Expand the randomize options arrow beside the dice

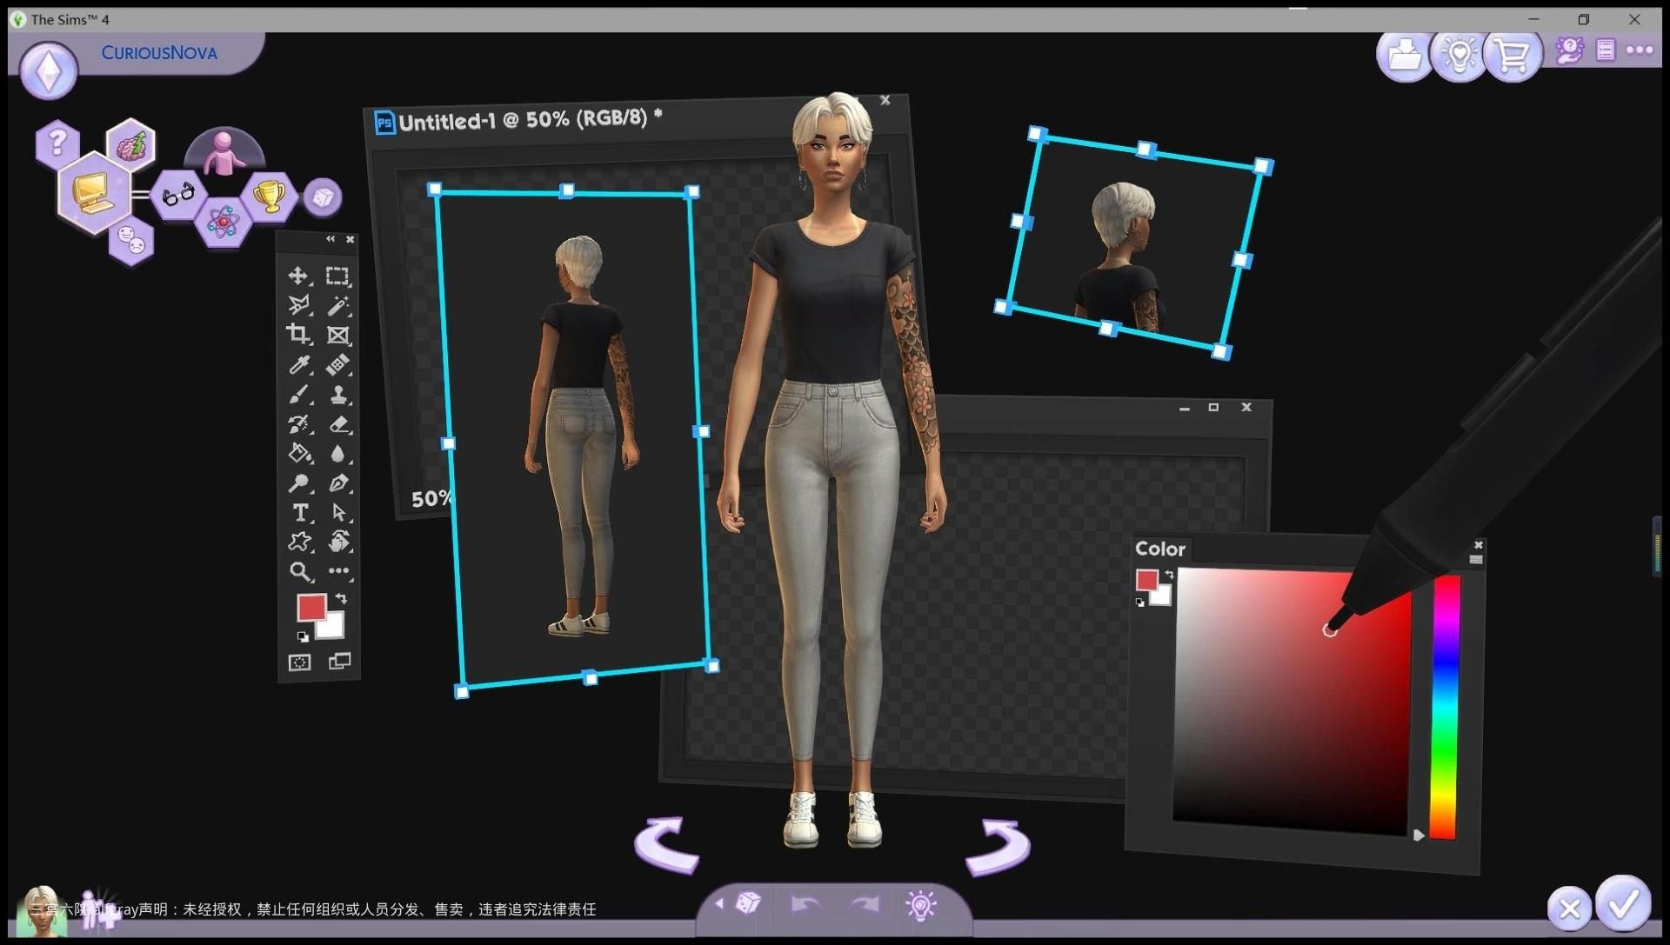click(719, 904)
